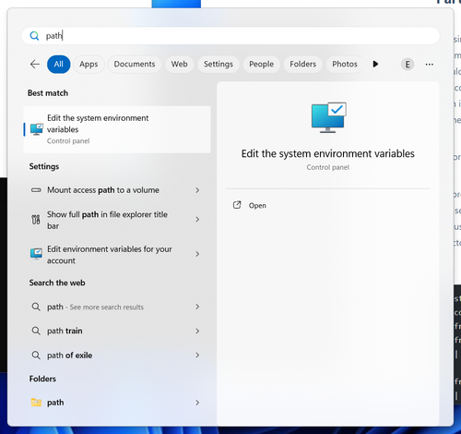Open the E user account avatar
461x434 pixels.
pyautogui.click(x=408, y=65)
